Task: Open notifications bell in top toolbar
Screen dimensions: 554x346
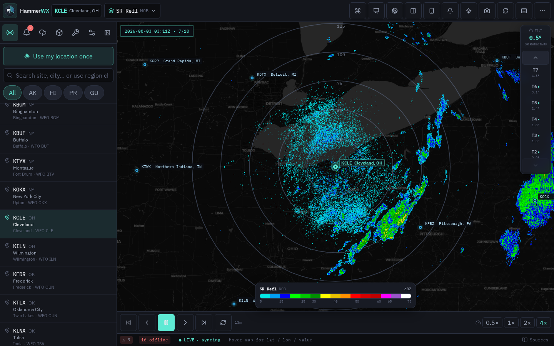Action: point(450,11)
